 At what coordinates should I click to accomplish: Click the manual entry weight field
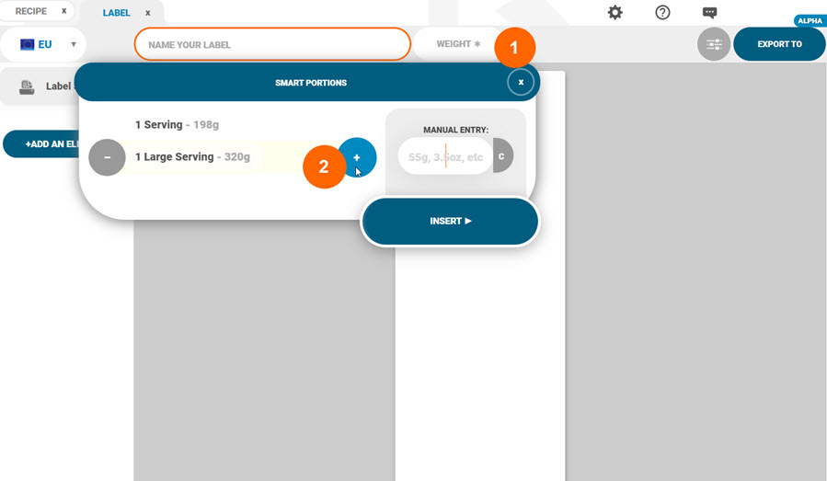(445, 157)
